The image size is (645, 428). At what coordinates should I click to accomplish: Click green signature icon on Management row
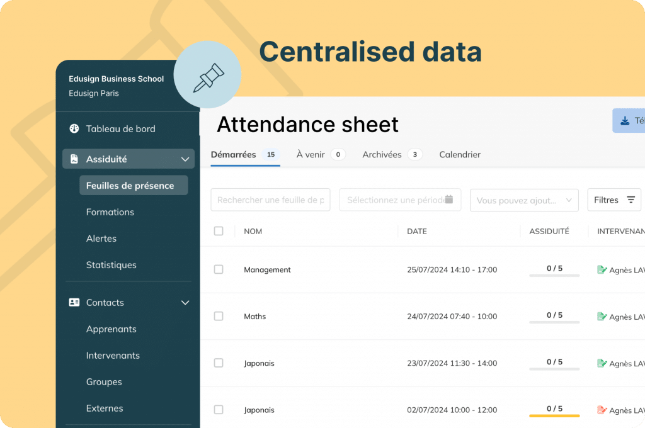tap(602, 270)
